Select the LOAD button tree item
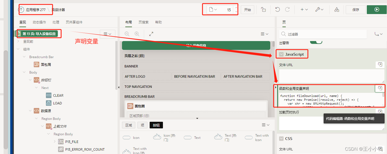This screenshot has height=154, width=387. point(58,103)
